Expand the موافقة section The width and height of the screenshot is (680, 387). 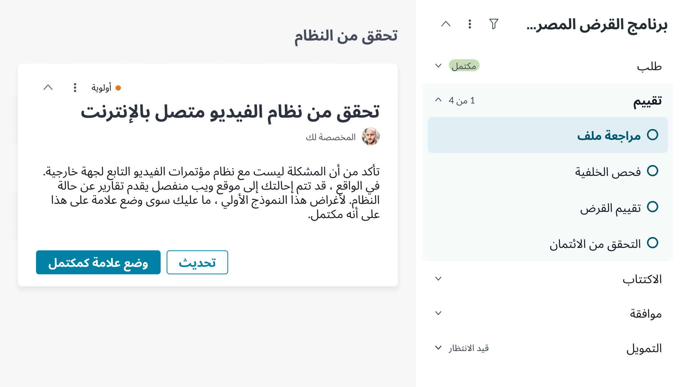438,313
